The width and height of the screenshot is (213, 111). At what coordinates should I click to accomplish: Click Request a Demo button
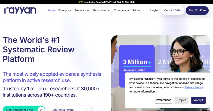pyautogui.click(x=69, y=108)
